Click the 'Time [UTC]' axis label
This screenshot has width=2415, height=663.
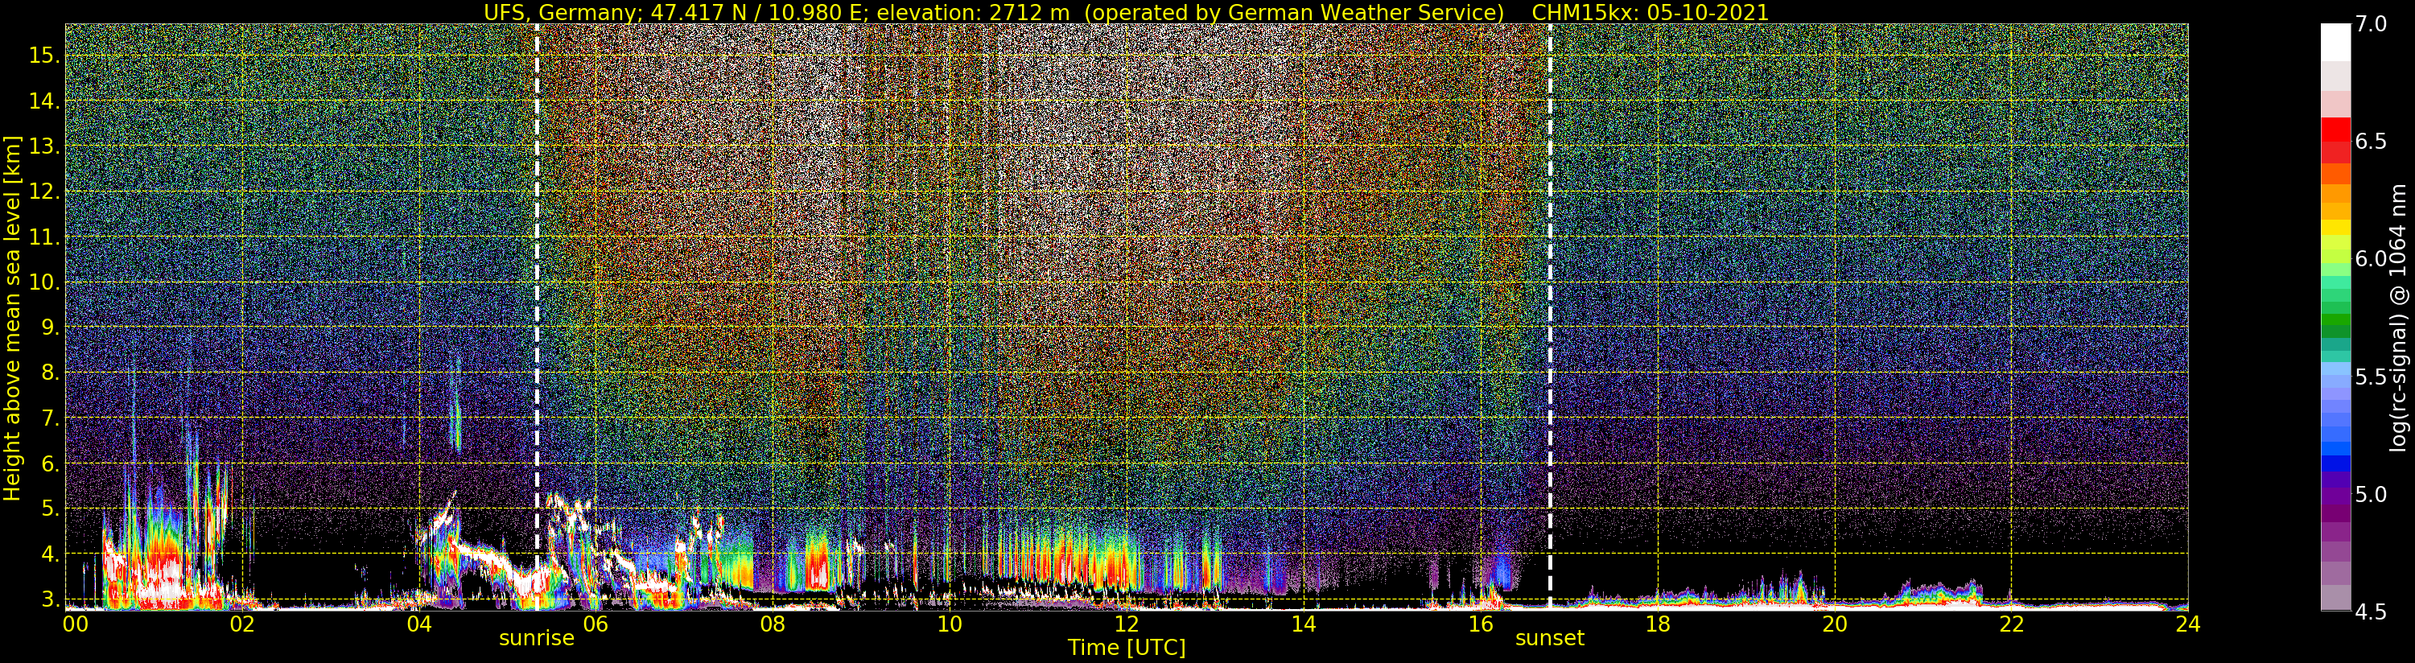click(x=1126, y=648)
